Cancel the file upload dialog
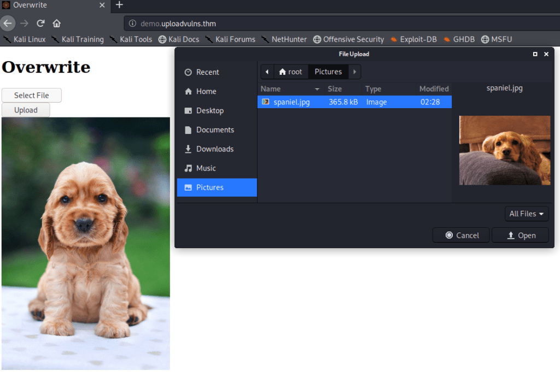 coord(461,235)
